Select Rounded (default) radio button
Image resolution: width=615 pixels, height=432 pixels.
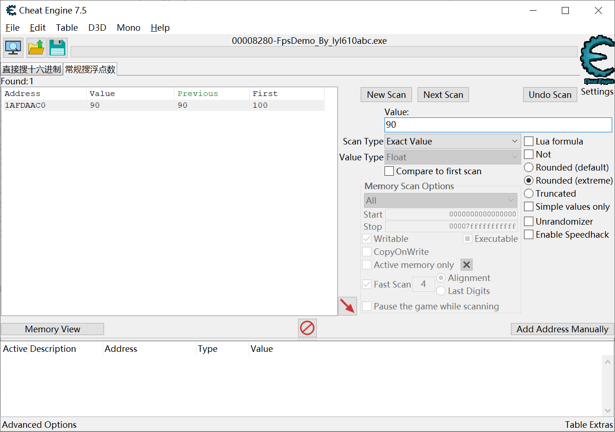click(529, 167)
